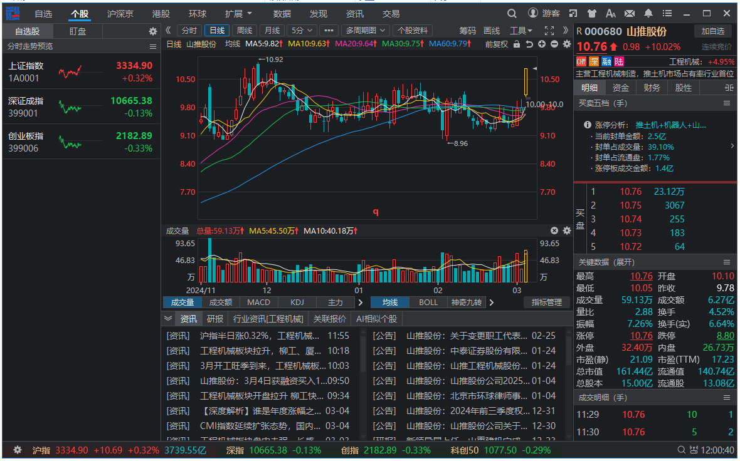Click the undo arrow icon on the chart toolbar
Viewport: 740px width, 461px height.
[x=529, y=44]
